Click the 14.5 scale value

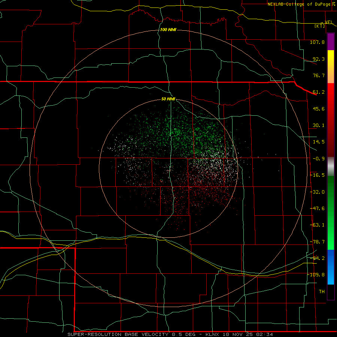[319, 142]
